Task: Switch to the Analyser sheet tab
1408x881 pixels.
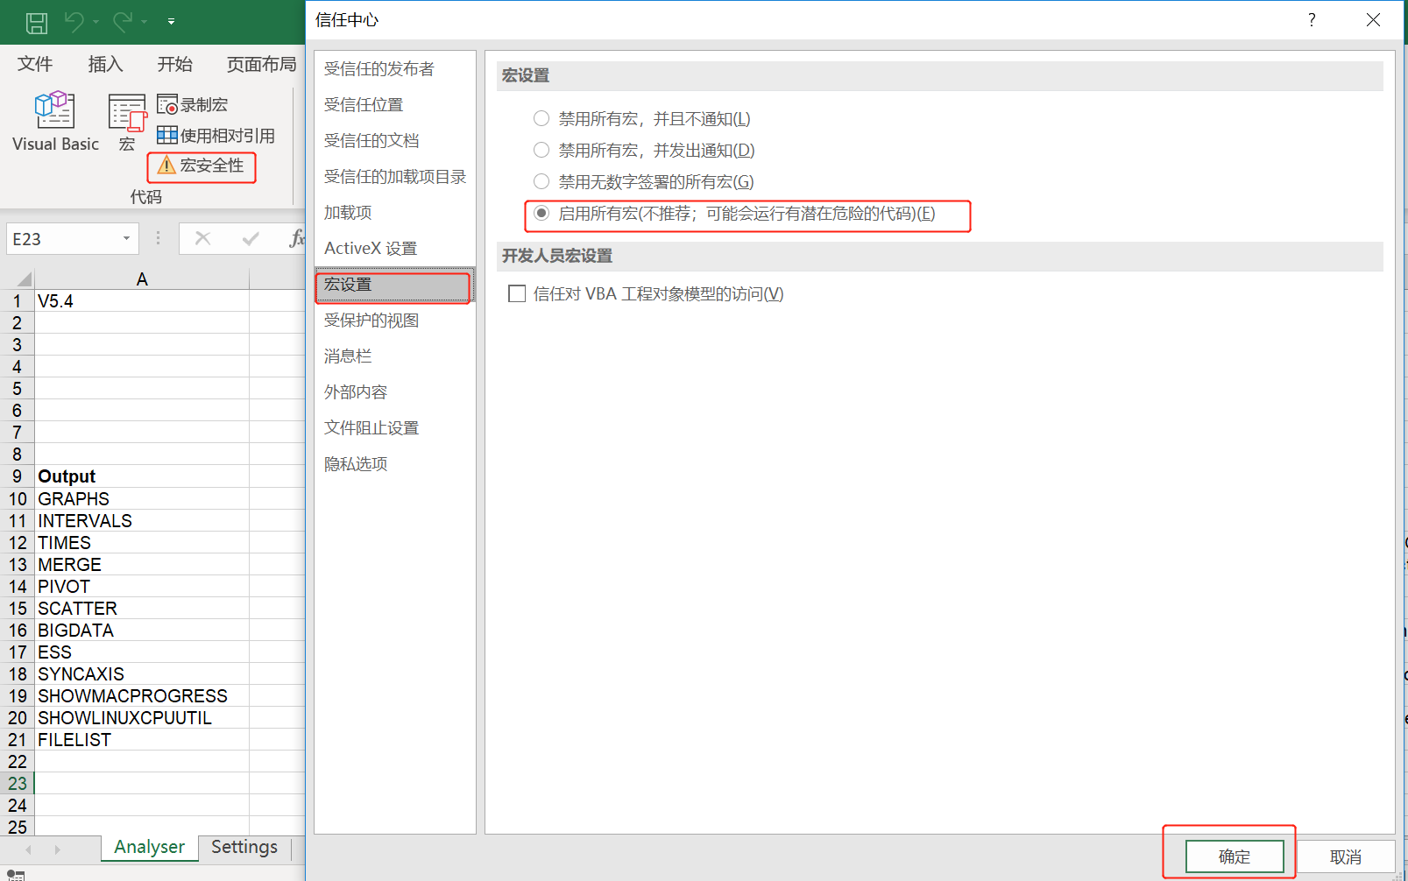Action: (x=149, y=847)
